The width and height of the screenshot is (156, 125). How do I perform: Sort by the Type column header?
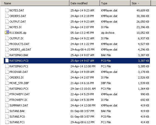(115, 3)
